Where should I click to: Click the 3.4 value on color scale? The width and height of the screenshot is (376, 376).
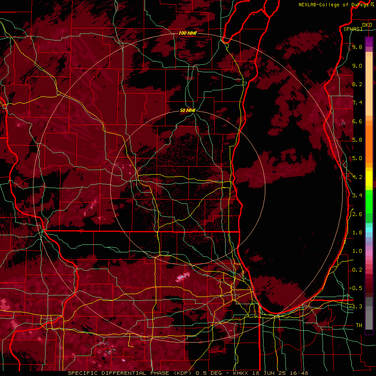pyautogui.click(x=357, y=196)
